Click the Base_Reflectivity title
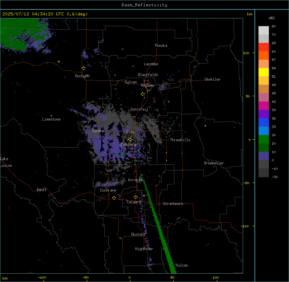The width and height of the screenshot is (289, 282). point(144,5)
